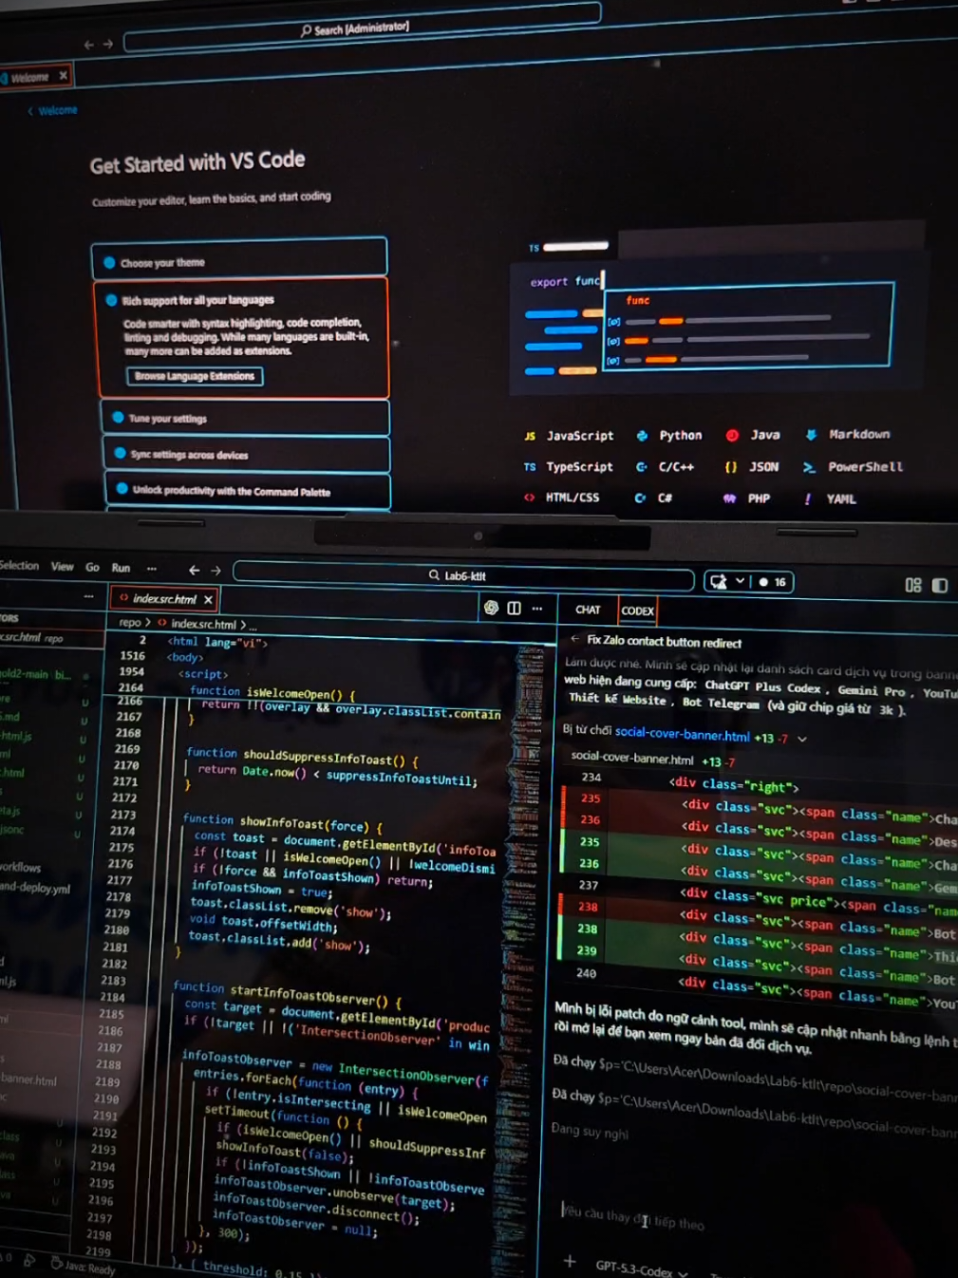Close the Welcome tab in upper window
The image size is (958, 1278).
[x=64, y=75]
